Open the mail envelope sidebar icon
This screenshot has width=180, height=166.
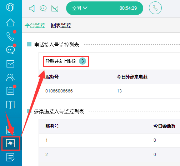point(10,64)
